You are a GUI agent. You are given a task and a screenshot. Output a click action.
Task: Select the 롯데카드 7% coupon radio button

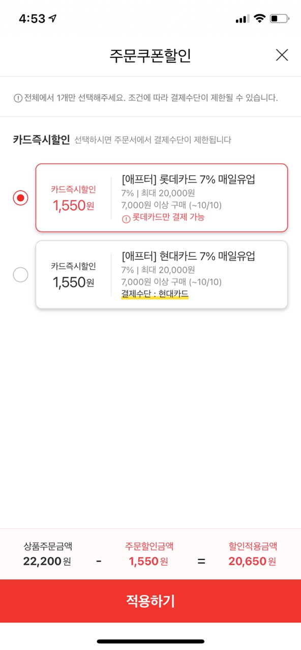(x=20, y=198)
